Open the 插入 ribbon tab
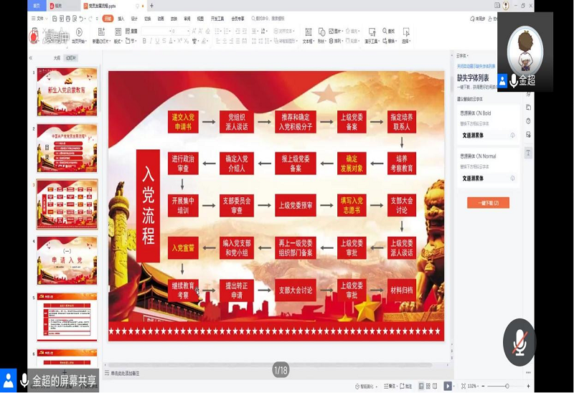 (121, 19)
